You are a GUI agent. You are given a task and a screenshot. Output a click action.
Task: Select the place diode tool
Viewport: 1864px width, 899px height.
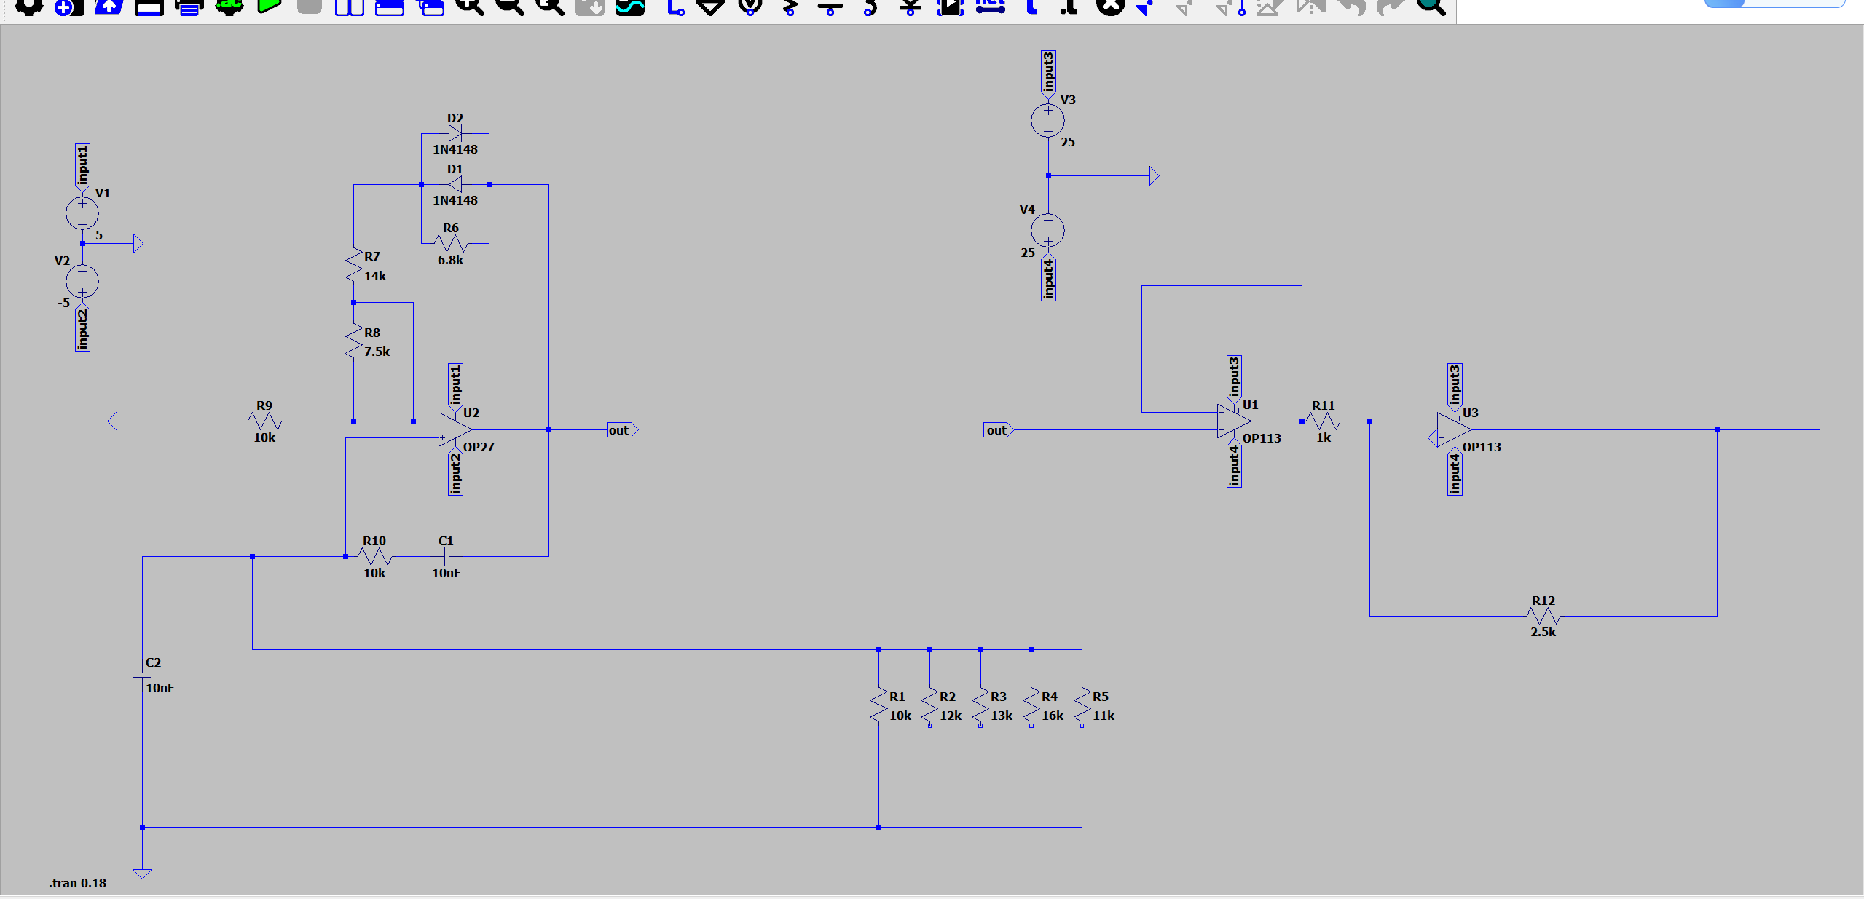pyautogui.click(x=910, y=7)
